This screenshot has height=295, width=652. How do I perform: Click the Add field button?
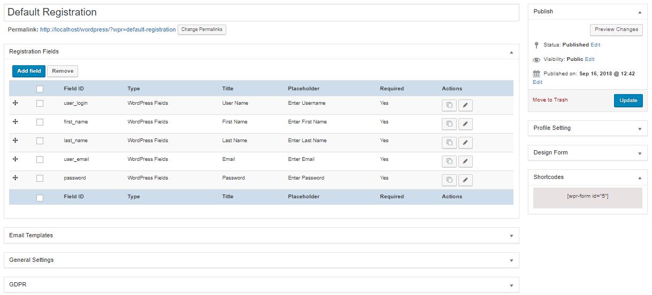click(x=29, y=71)
